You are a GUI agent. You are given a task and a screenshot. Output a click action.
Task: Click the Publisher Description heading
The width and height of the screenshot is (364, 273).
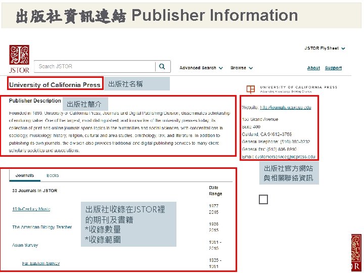tap(35, 101)
